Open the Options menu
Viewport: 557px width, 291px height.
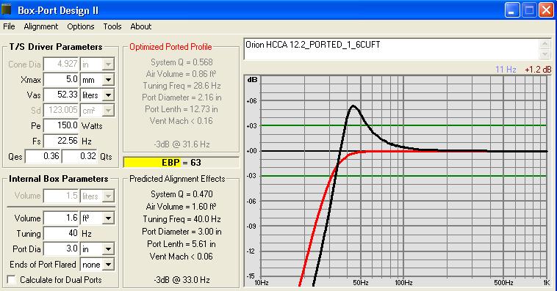tap(81, 26)
